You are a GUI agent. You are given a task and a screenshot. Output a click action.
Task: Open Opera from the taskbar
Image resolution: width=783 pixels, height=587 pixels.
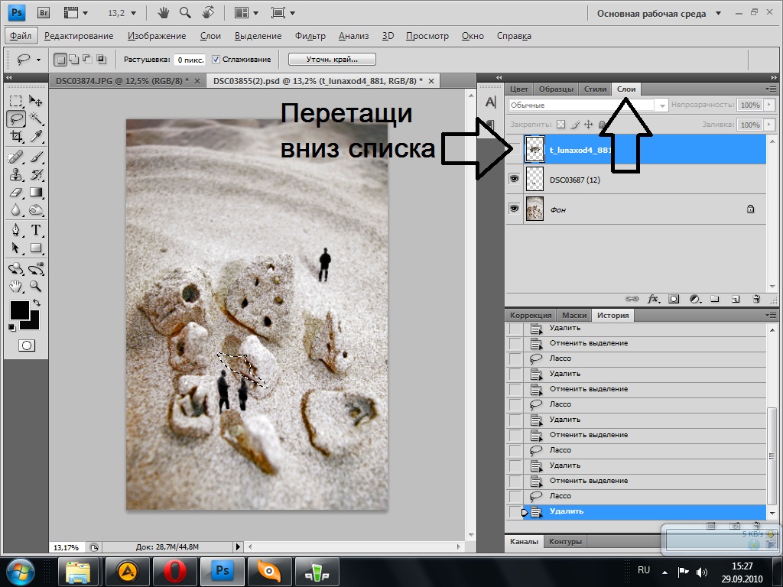tap(175, 572)
